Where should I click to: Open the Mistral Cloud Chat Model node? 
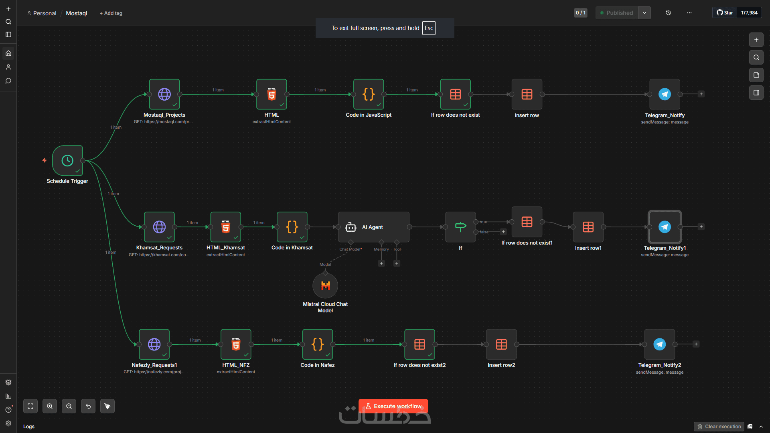[x=325, y=285]
